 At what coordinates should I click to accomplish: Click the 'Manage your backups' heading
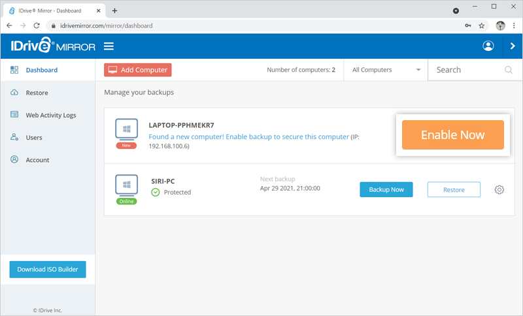point(139,93)
